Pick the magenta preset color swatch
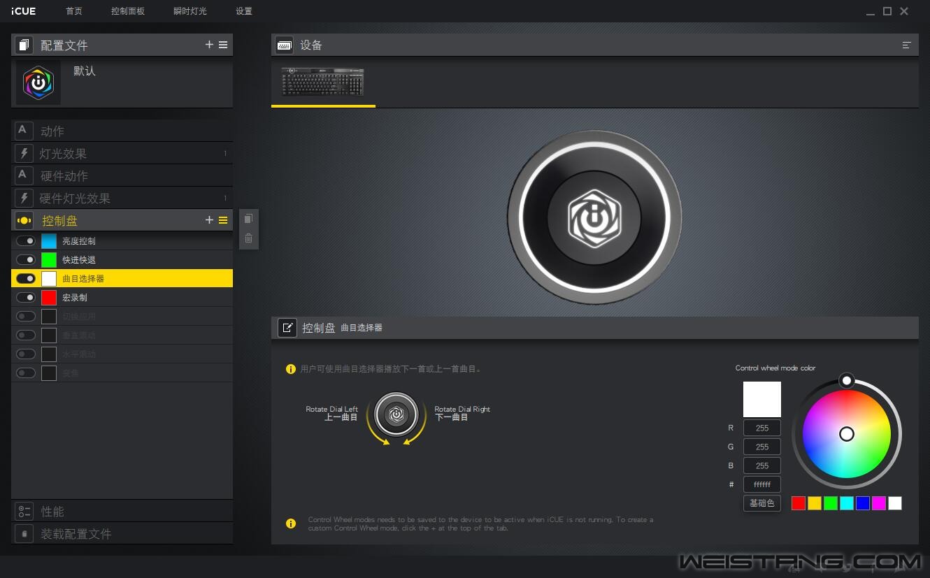 click(x=879, y=503)
